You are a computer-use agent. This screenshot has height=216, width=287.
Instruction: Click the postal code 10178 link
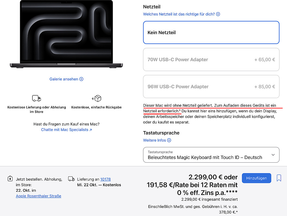pos(105,179)
